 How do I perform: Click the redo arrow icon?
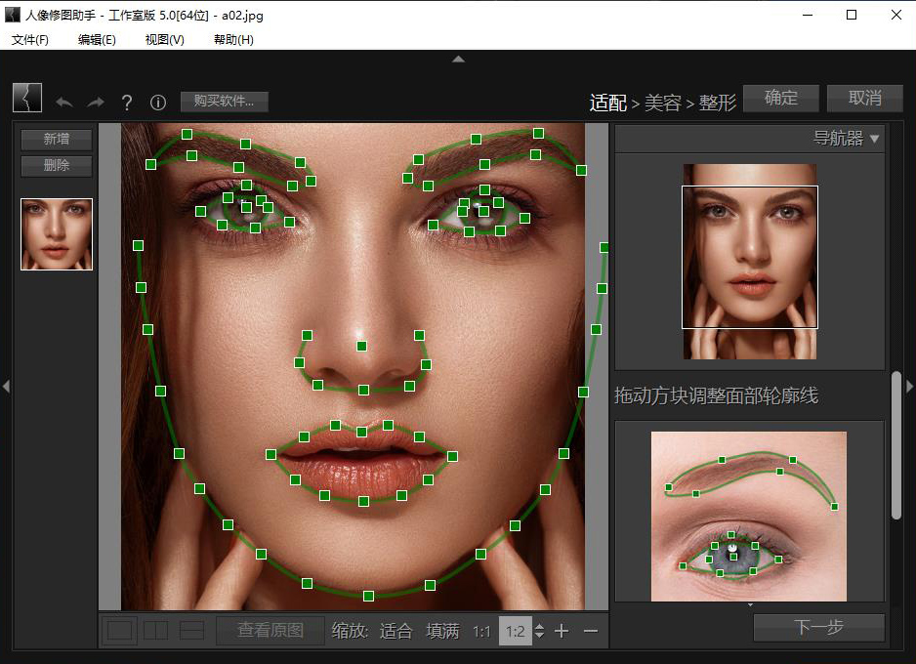(x=96, y=103)
